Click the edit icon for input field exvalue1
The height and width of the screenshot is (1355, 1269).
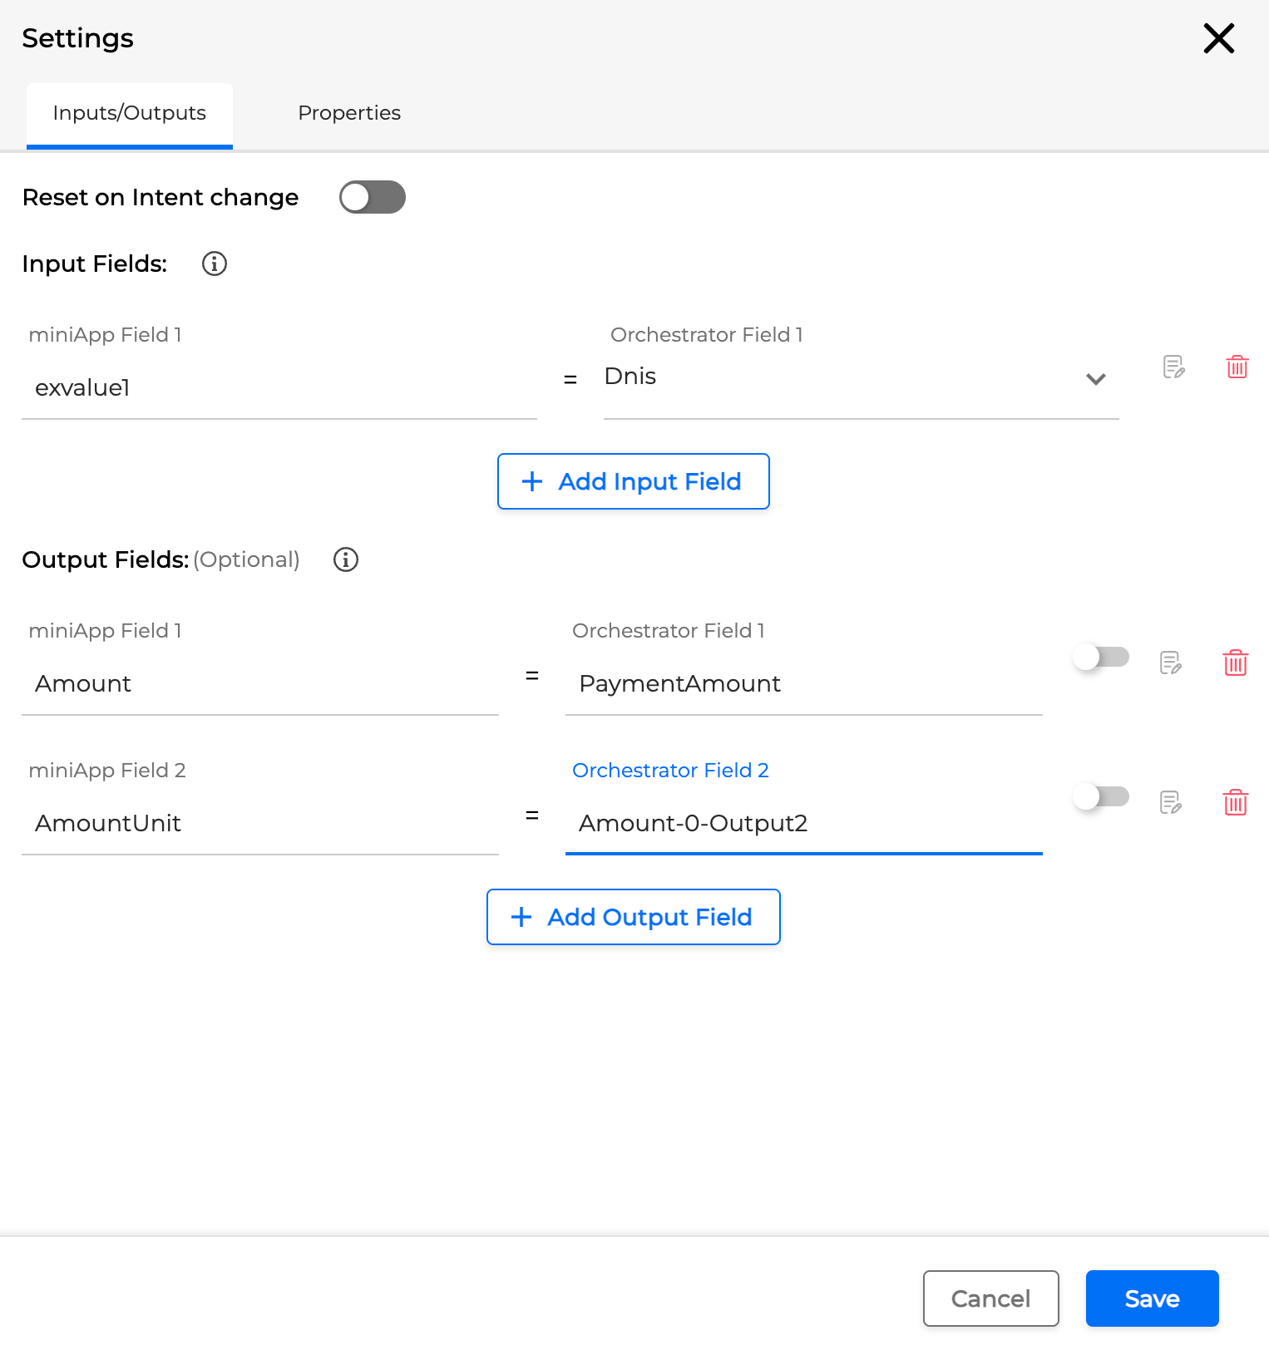click(1173, 367)
